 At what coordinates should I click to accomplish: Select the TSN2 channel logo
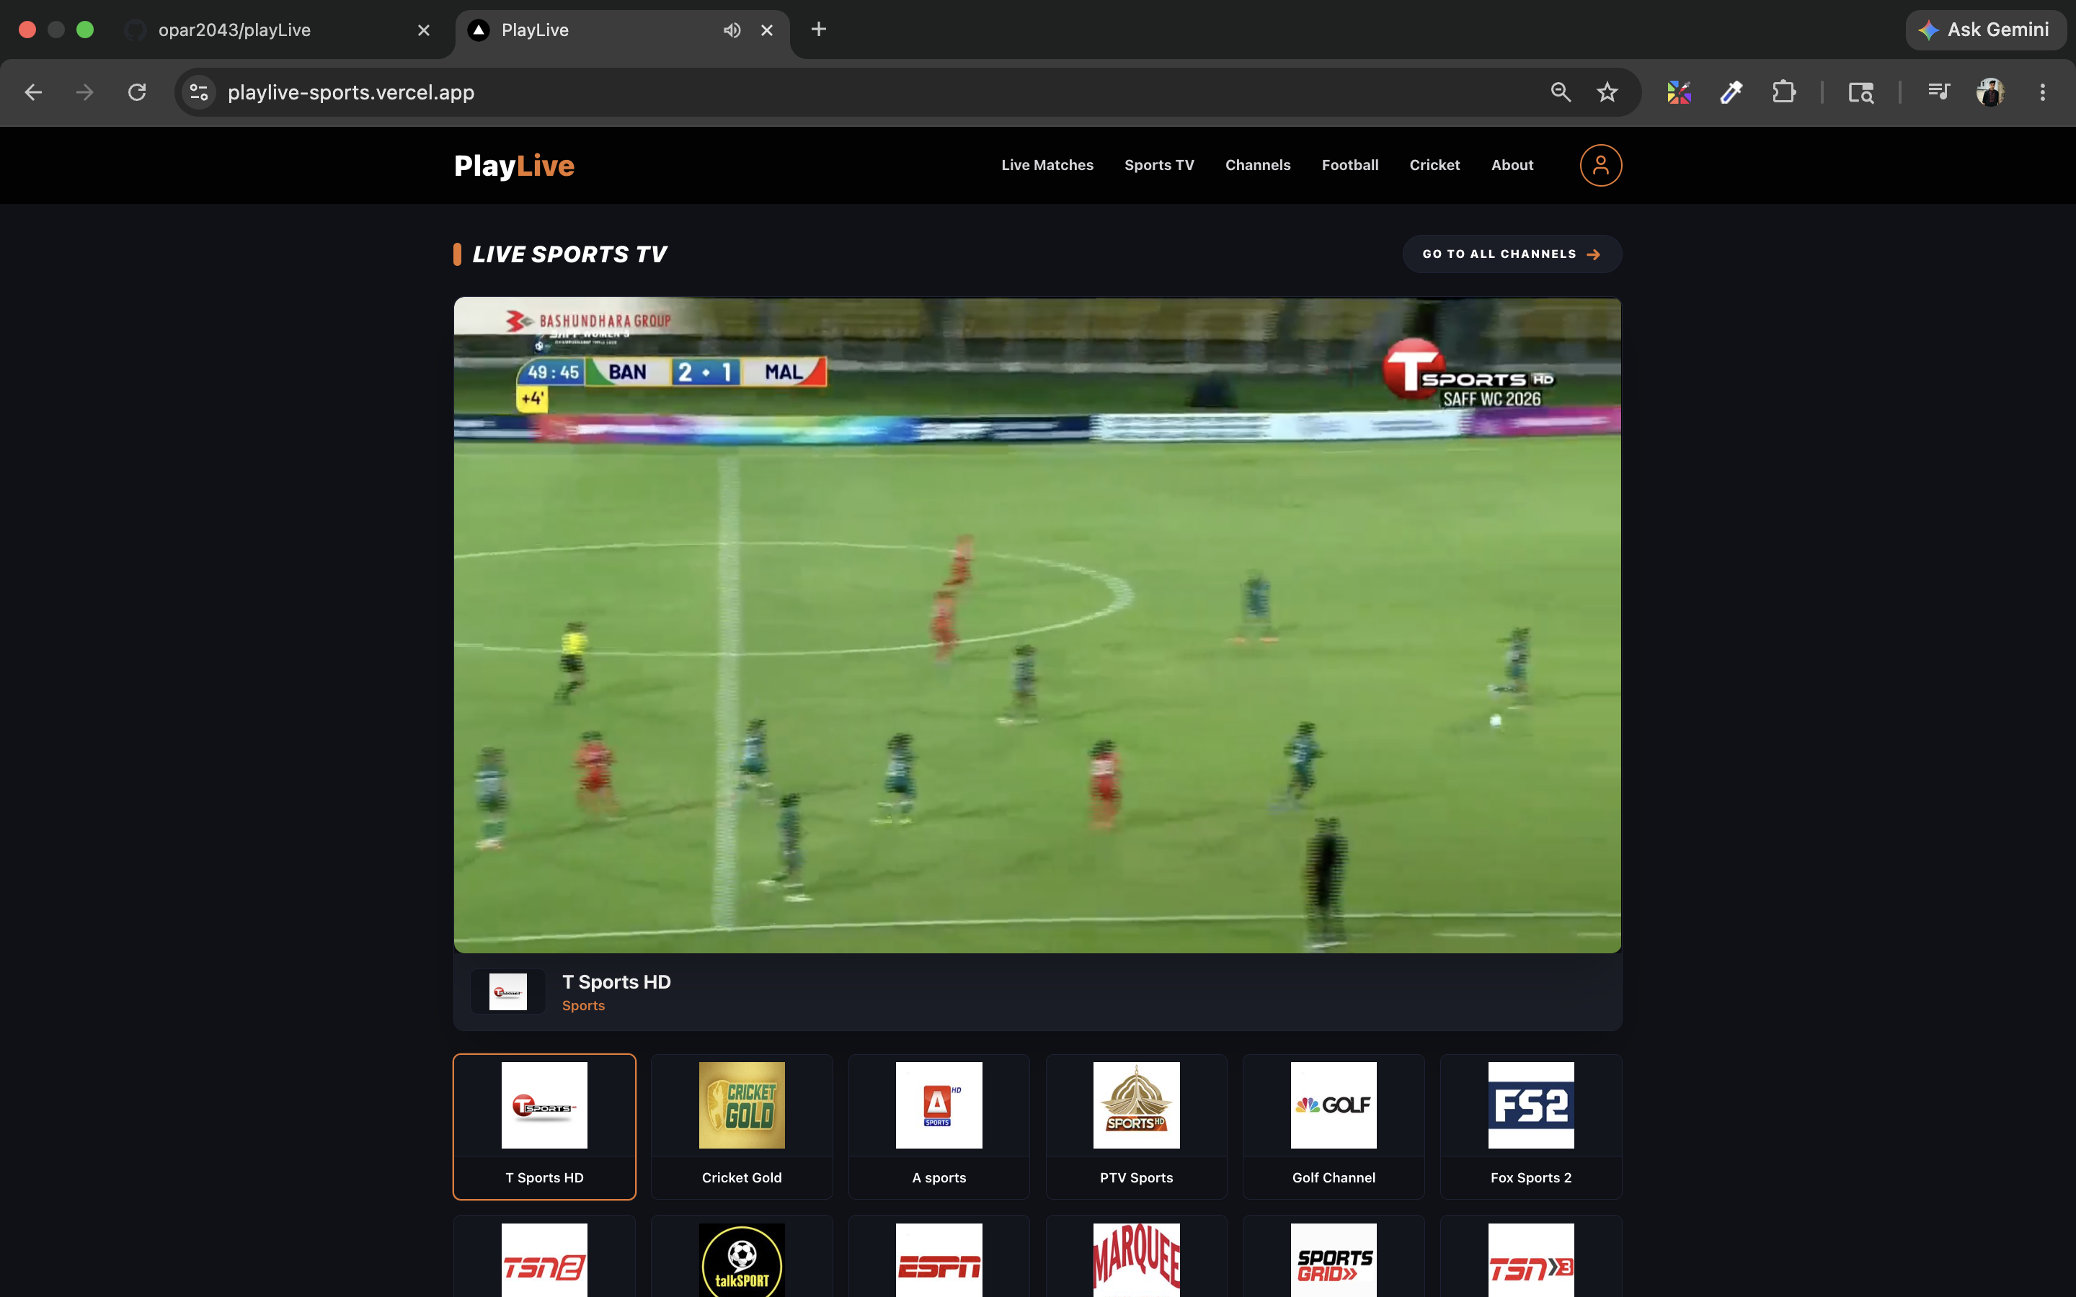(x=544, y=1260)
